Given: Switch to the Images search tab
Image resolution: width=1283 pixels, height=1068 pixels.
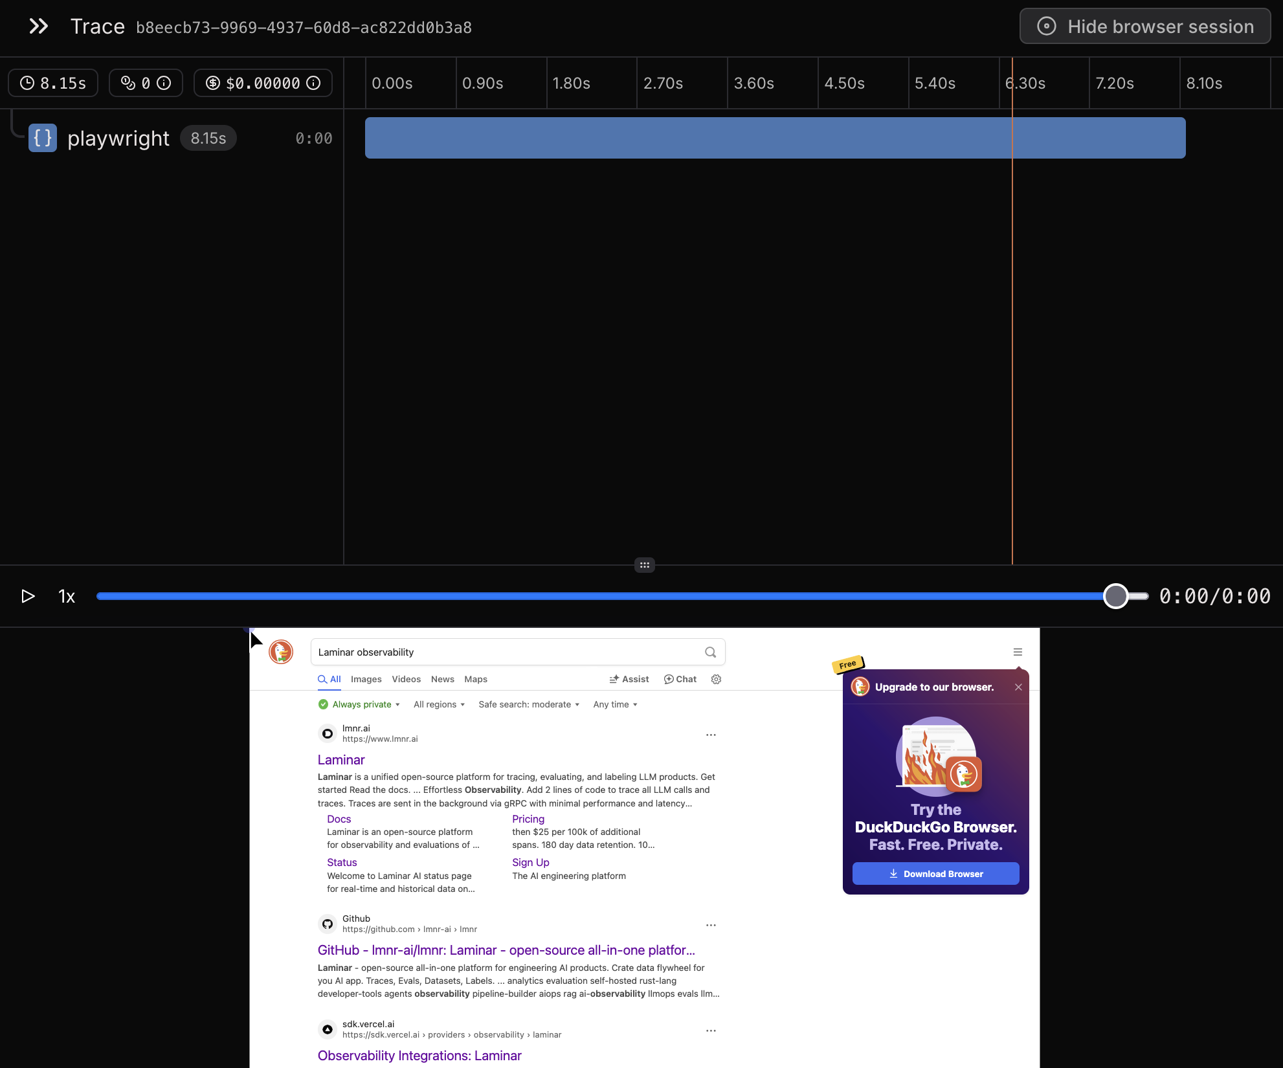Looking at the screenshot, I should coord(366,679).
